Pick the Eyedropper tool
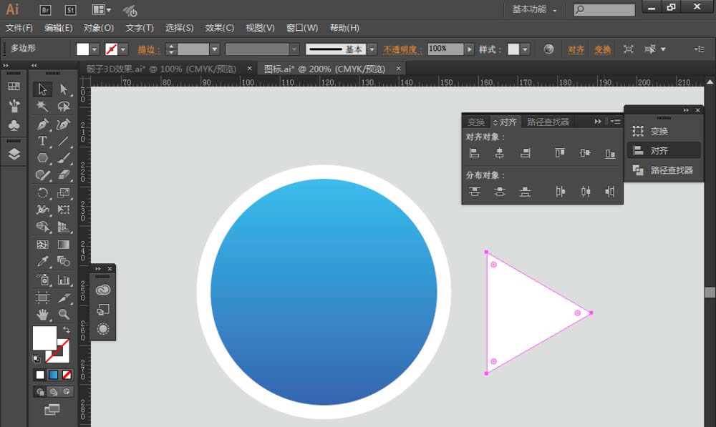Screen dimensions: 716x427 tap(42, 261)
